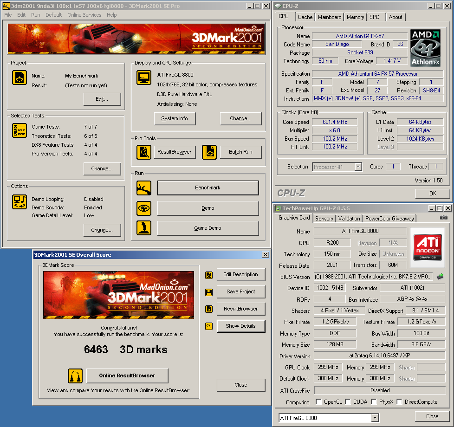
Task: Click the Game Demo joystick icon
Action: tap(143, 228)
